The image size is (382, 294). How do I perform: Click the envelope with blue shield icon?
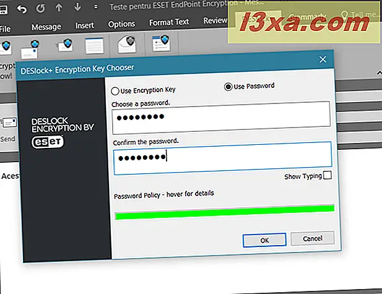(30, 50)
